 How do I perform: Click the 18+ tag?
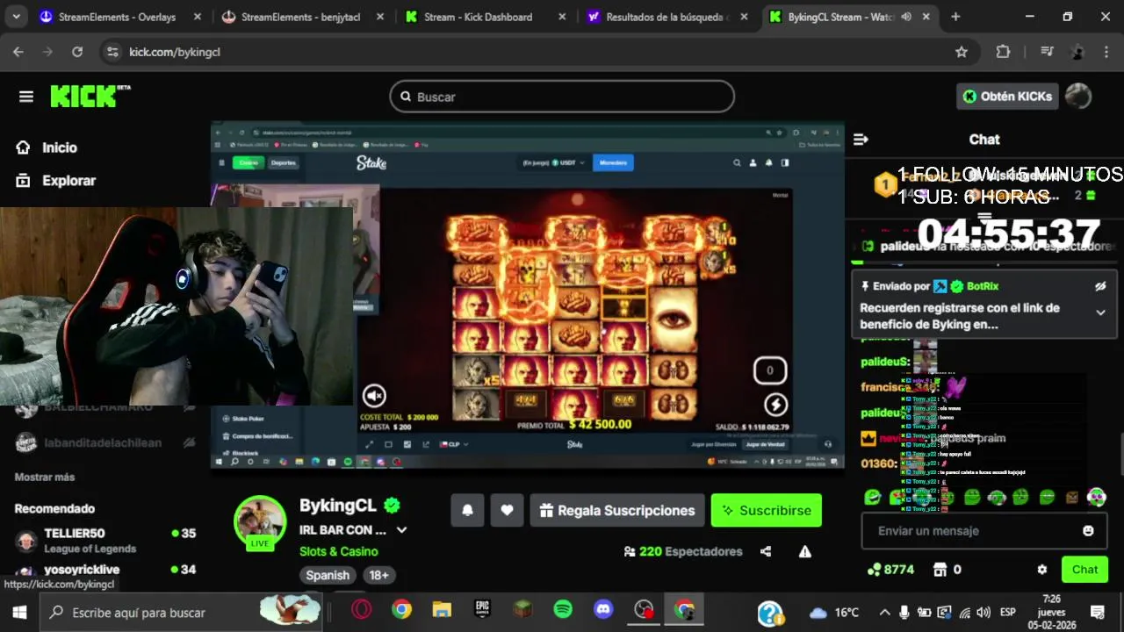tap(378, 576)
